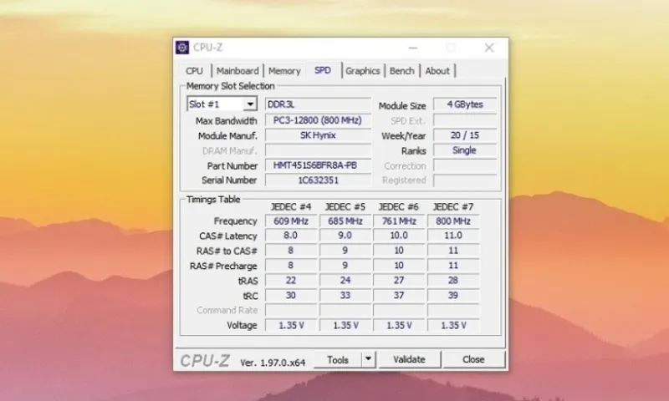Close the CPU-Z window with X

[489, 48]
